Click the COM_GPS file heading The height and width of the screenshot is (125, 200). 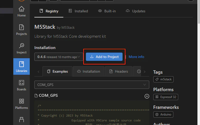[x=48, y=95]
